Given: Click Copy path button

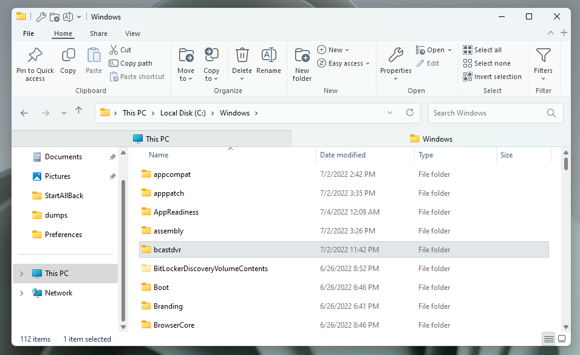Looking at the screenshot, I should [x=131, y=63].
